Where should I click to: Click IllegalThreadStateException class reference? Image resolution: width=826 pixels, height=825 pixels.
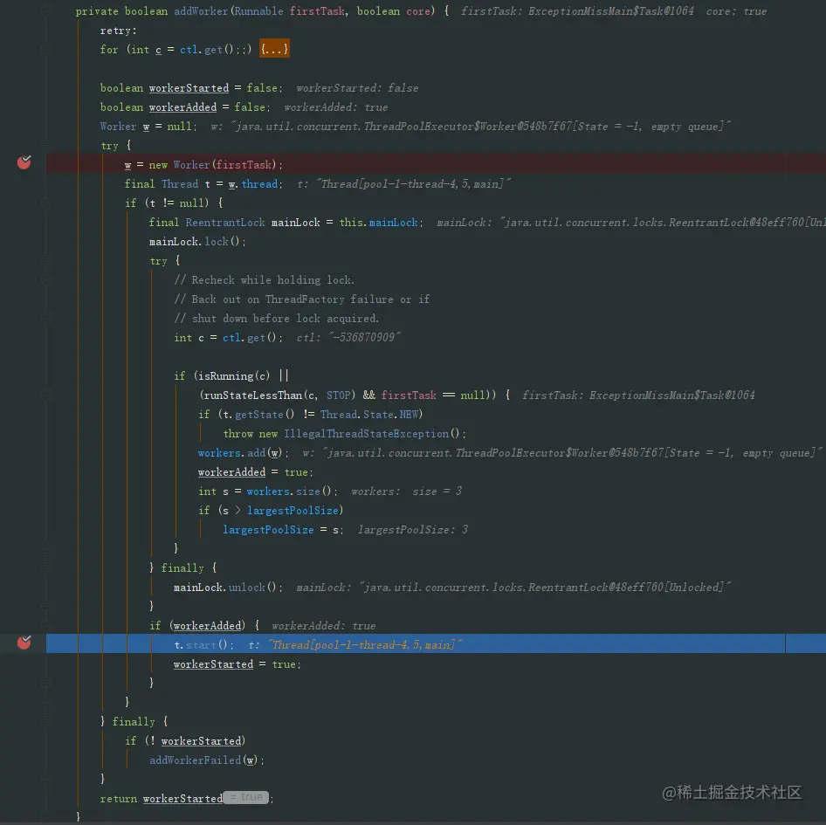tap(367, 434)
